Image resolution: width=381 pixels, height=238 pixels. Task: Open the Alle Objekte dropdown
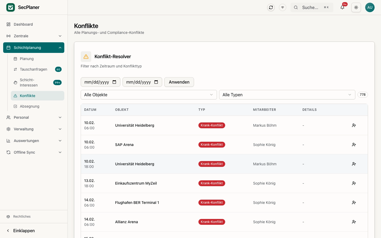(149, 95)
